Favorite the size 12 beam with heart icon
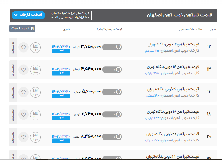The height and width of the screenshot is (160, 222). point(24,47)
